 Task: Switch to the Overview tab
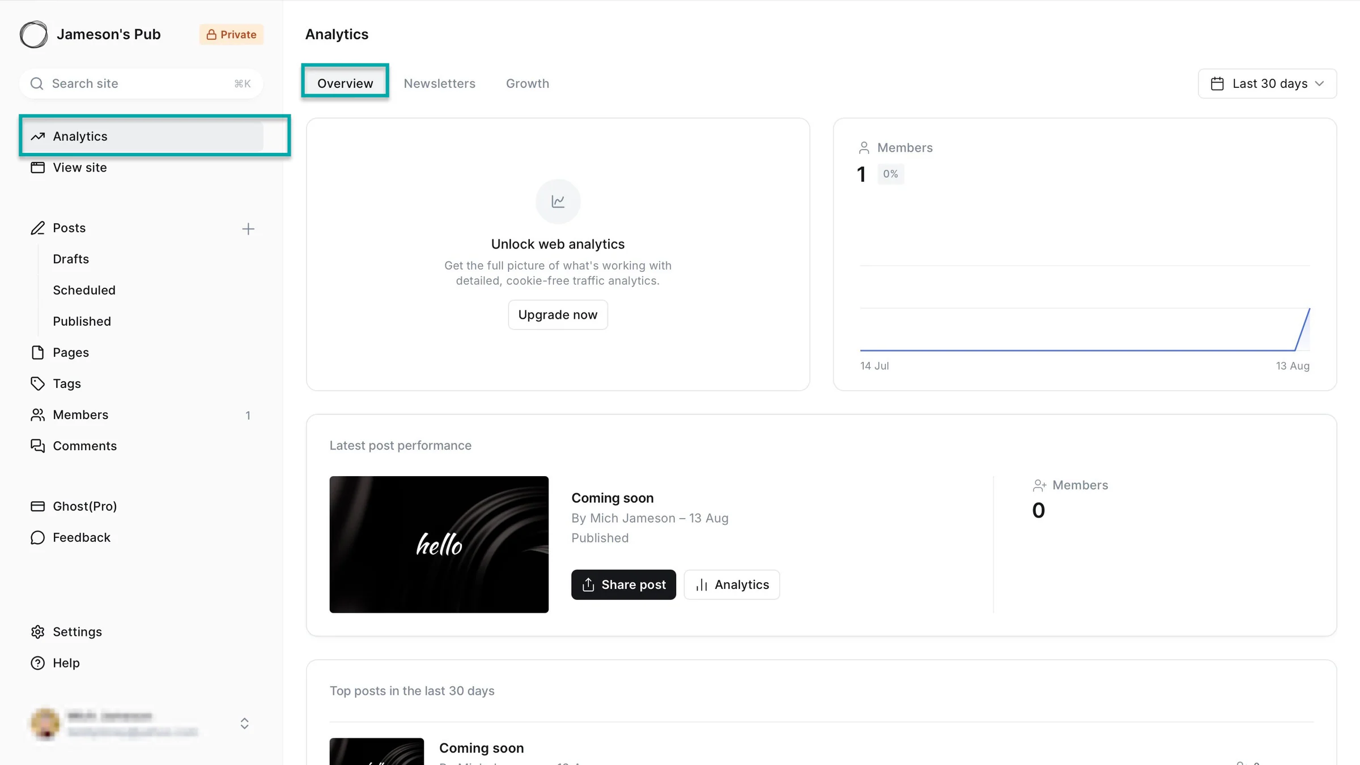(345, 83)
